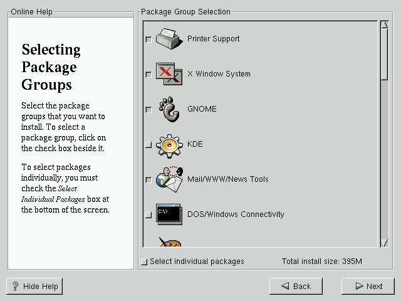Click the KDE gear icon
This screenshot has width=401, height=301.
click(x=168, y=144)
